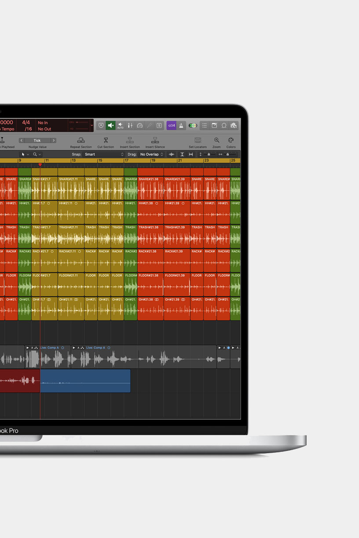Click the No In MIDI activity display
The height and width of the screenshot is (538, 359).
[x=43, y=123]
